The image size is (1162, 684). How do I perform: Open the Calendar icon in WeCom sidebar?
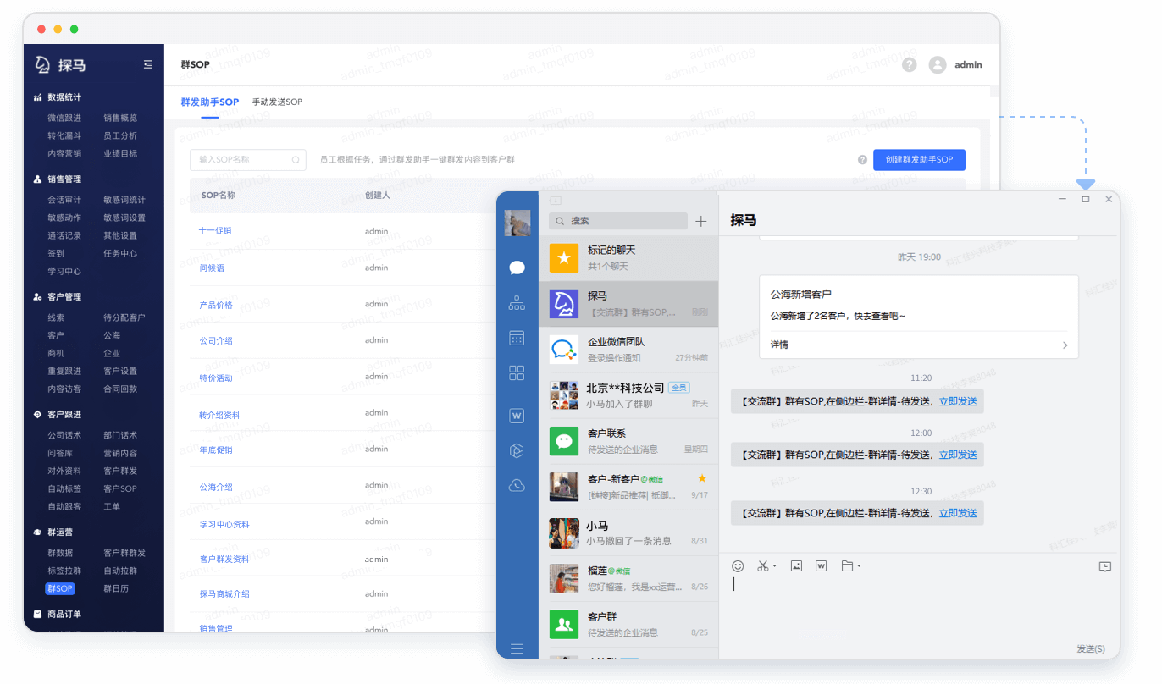(x=517, y=338)
